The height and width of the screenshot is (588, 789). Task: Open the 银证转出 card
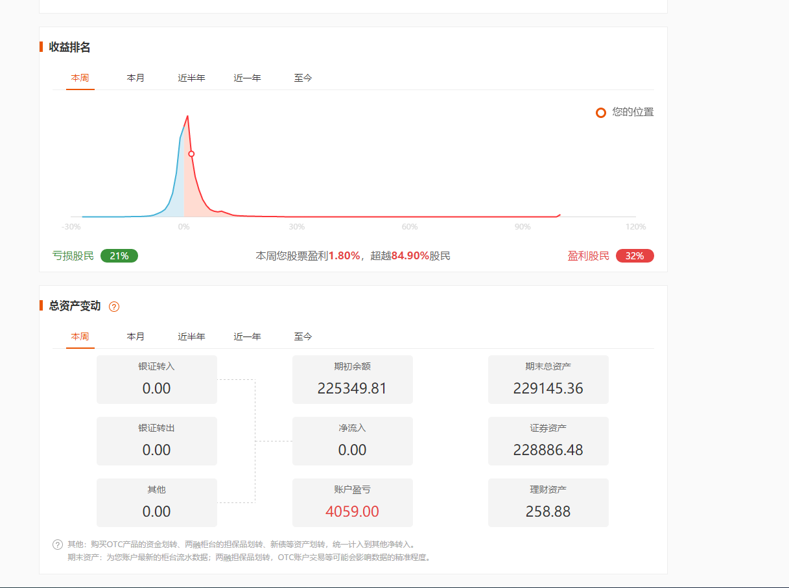[157, 441]
